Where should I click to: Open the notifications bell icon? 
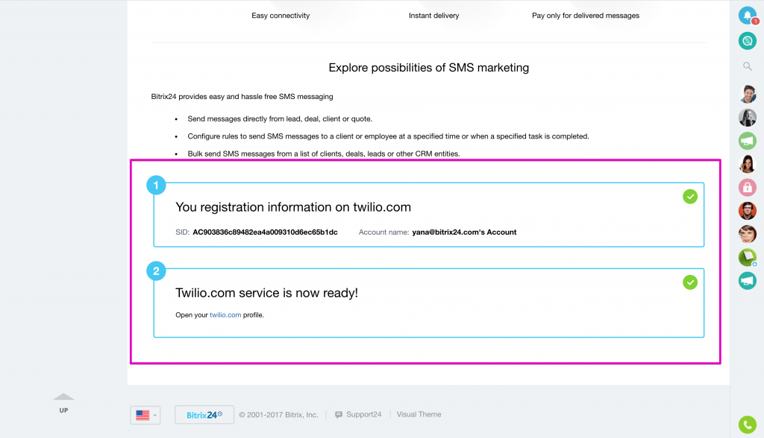[748, 16]
